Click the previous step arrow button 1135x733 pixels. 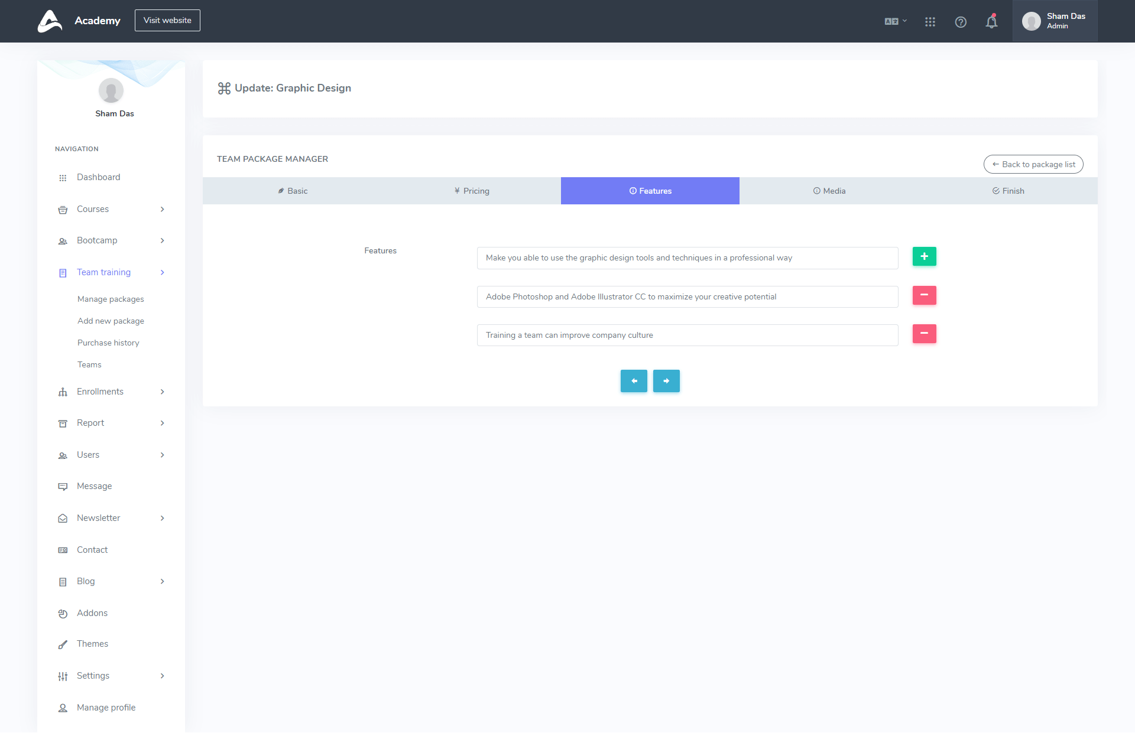634,381
